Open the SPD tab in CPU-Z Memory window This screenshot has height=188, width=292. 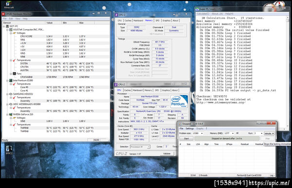click(x=157, y=20)
